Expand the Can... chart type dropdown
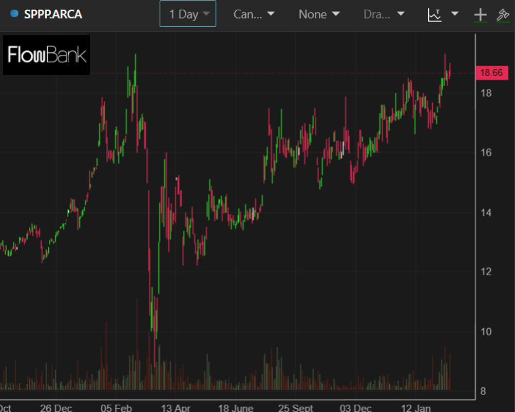515x412 pixels. point(254,14)
